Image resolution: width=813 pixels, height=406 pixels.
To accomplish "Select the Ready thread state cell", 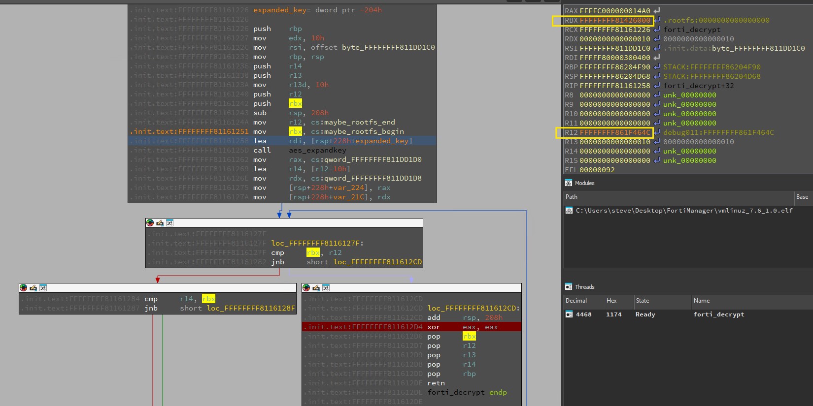I will click(645, 314).
